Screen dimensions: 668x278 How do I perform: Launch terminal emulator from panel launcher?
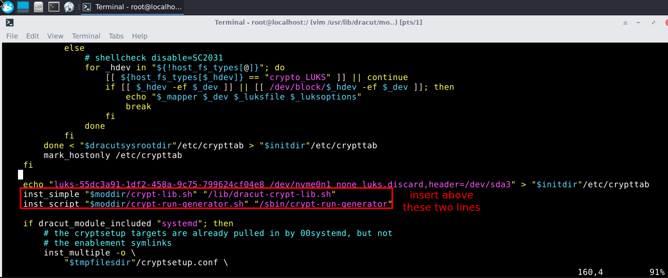[x=54, y=7]
